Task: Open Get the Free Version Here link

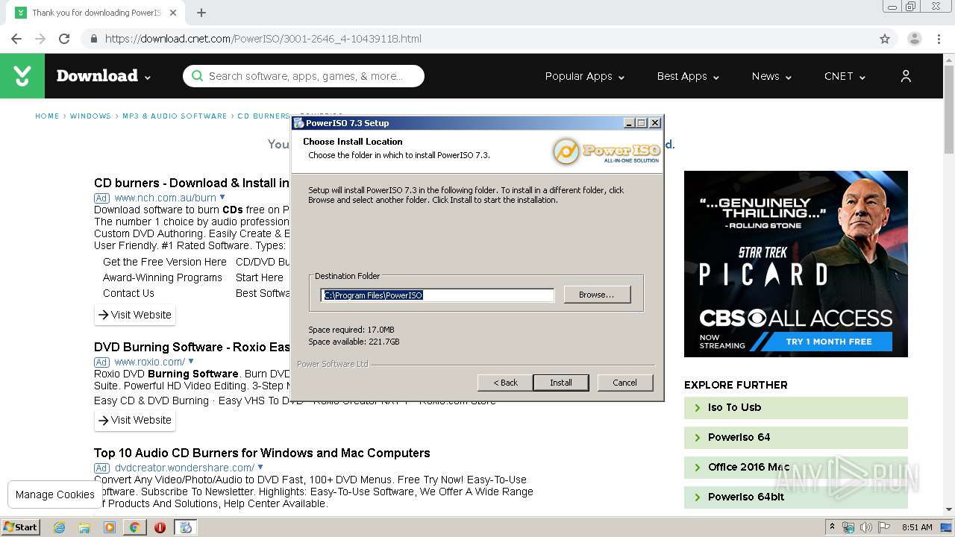Action: pos(165,262)
